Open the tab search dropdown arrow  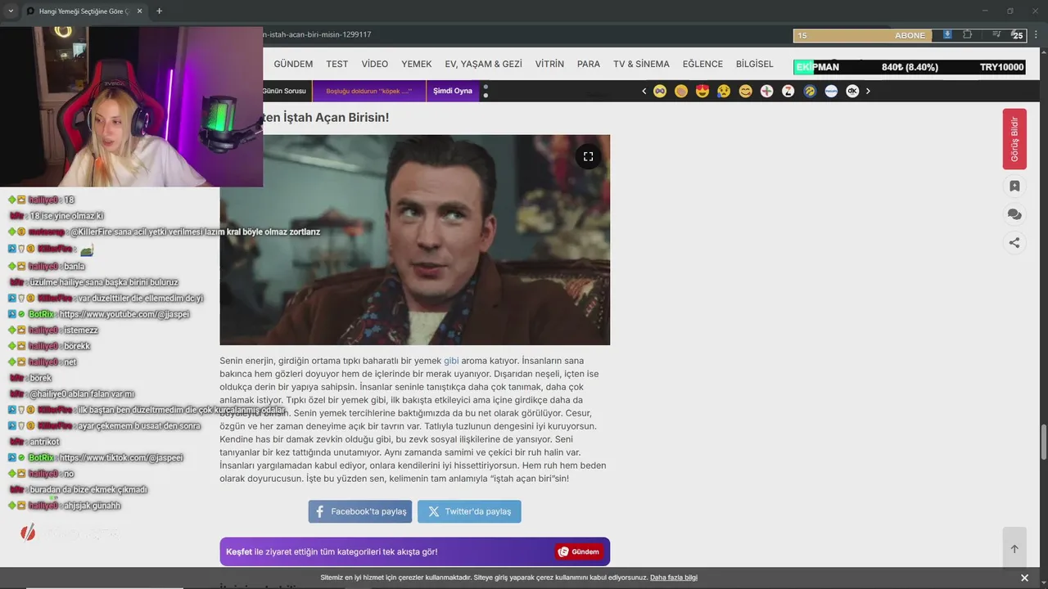[11, 11]
